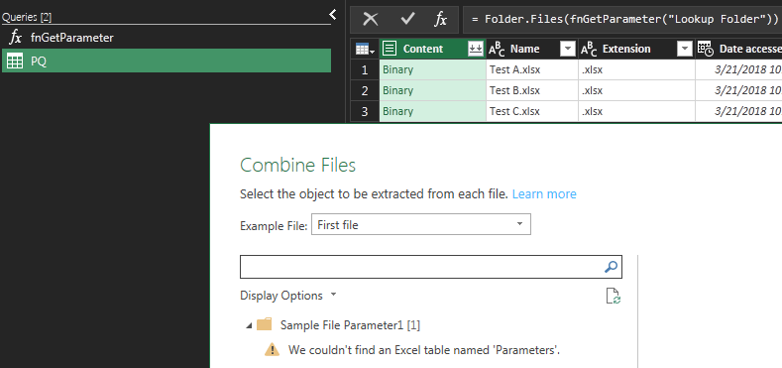Image resolution: width=782 pixels, height=368 pixels.
Task: Click Combine Files icon in Content header
Action: pyautogui.click(x=476, y=49)
